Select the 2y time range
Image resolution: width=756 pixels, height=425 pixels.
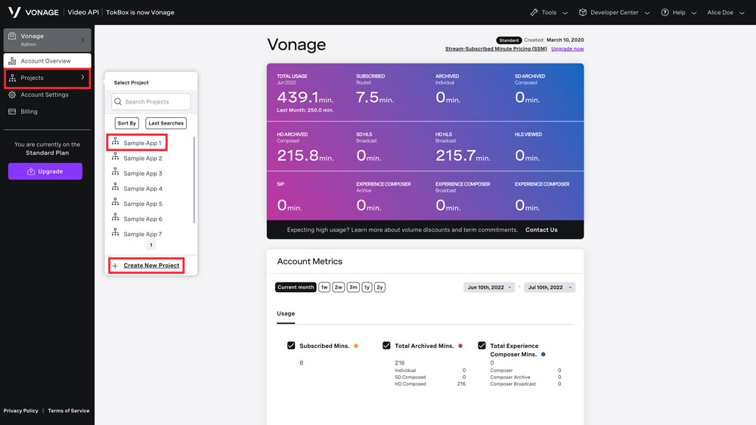coord(380,288)
